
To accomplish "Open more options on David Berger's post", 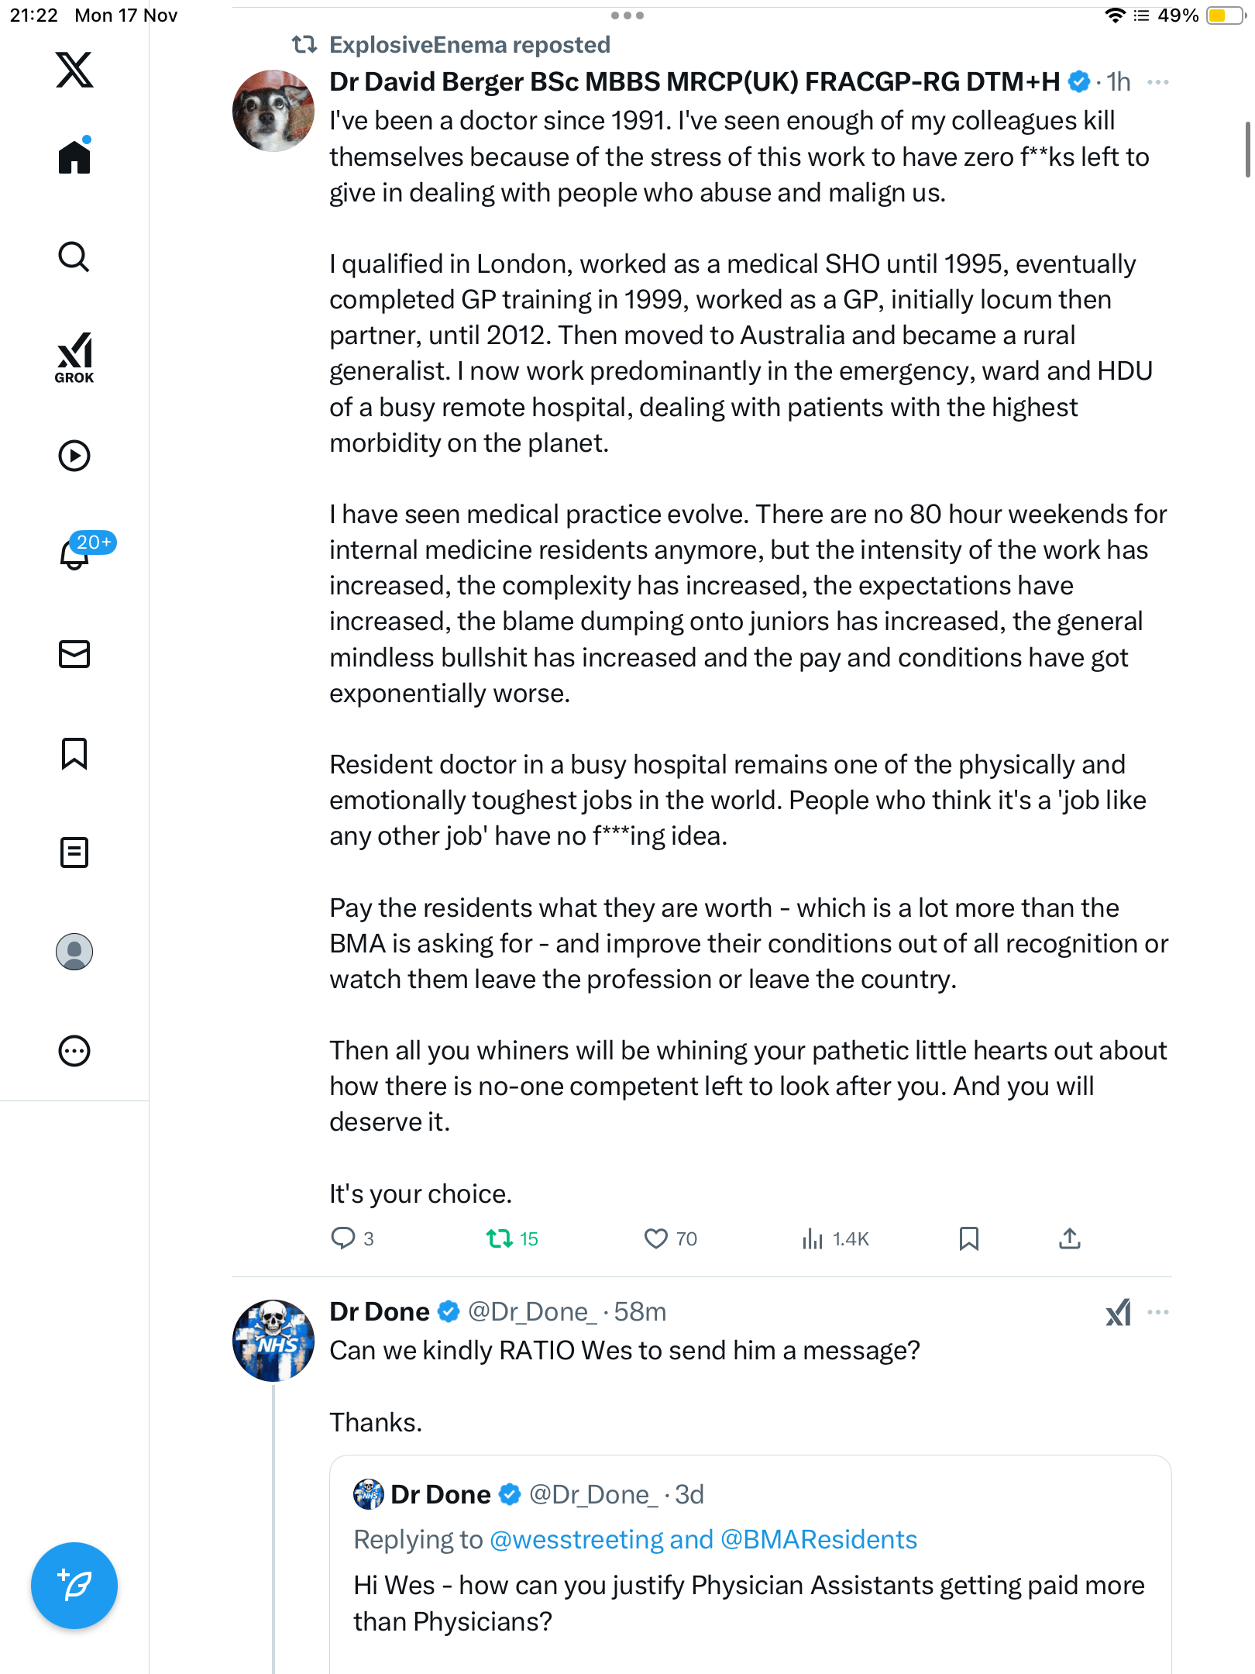I will click(1157, 82).
